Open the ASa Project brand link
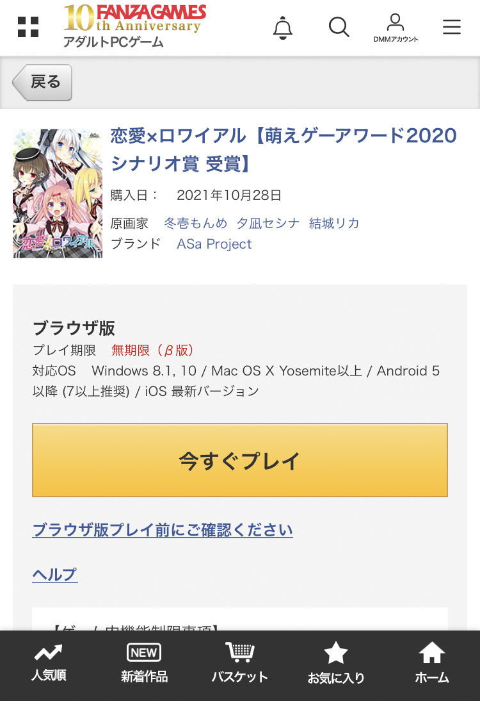Image resolution: width=480 pixels, height=701 pixels. [214, 244]
